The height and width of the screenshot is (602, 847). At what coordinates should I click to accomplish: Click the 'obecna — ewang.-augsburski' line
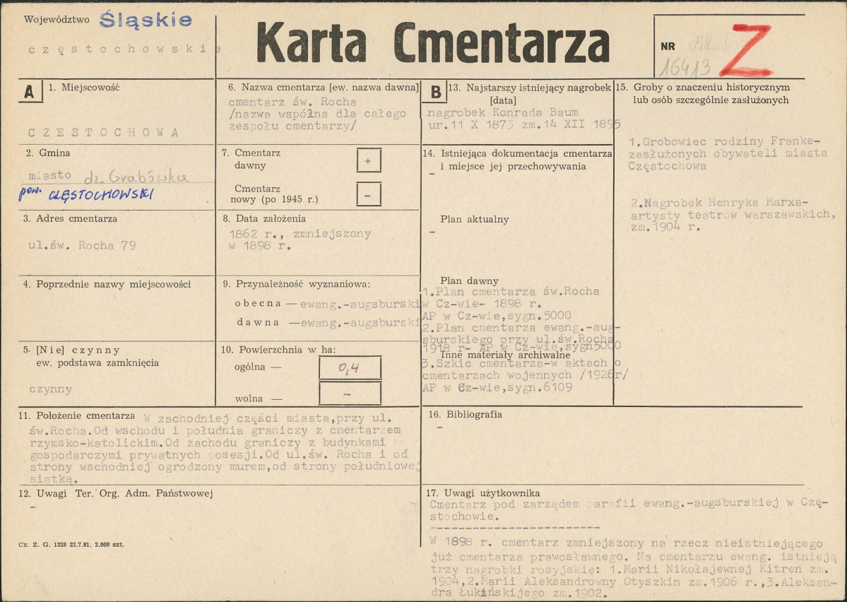[328, 304]
